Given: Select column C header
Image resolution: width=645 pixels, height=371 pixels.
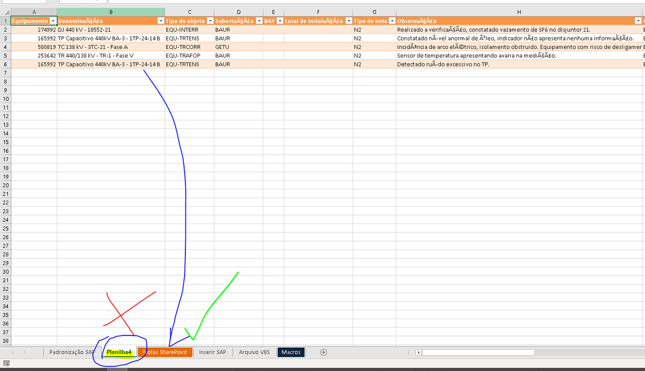Looking at the screenshot, I should [189, 12].
